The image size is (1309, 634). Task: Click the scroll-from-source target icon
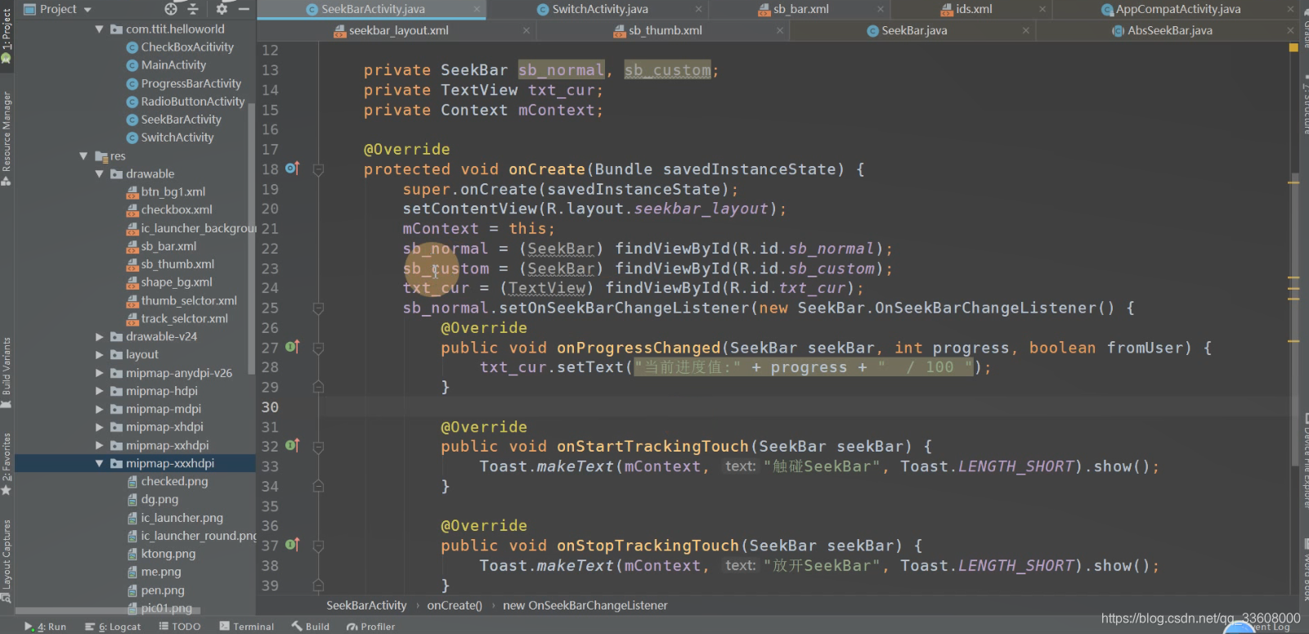[171, 9]
